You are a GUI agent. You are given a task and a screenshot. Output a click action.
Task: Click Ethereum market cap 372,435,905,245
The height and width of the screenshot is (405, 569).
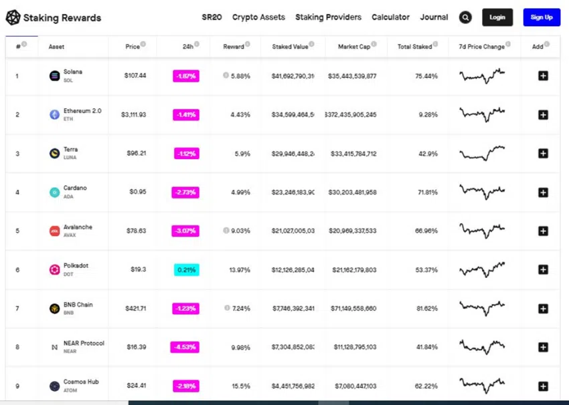pyautogui.click(x=351, y=114)
